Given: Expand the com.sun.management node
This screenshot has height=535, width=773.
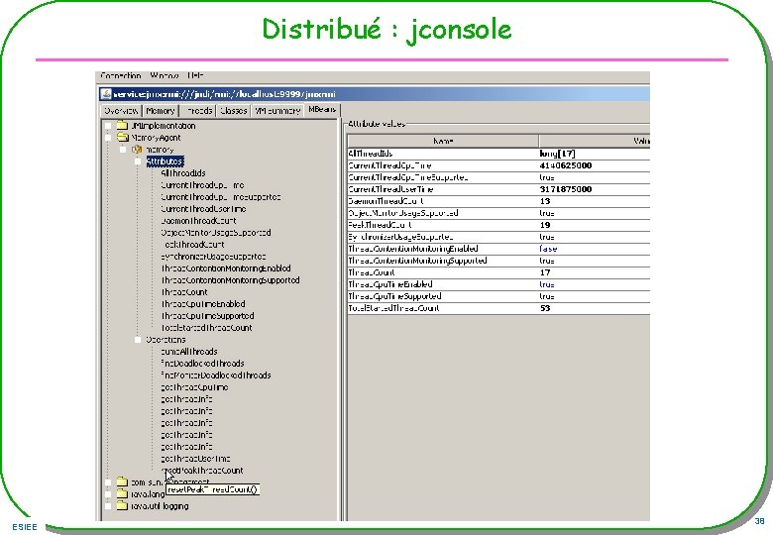Looking at the screenshot, I should pos(108,482).
